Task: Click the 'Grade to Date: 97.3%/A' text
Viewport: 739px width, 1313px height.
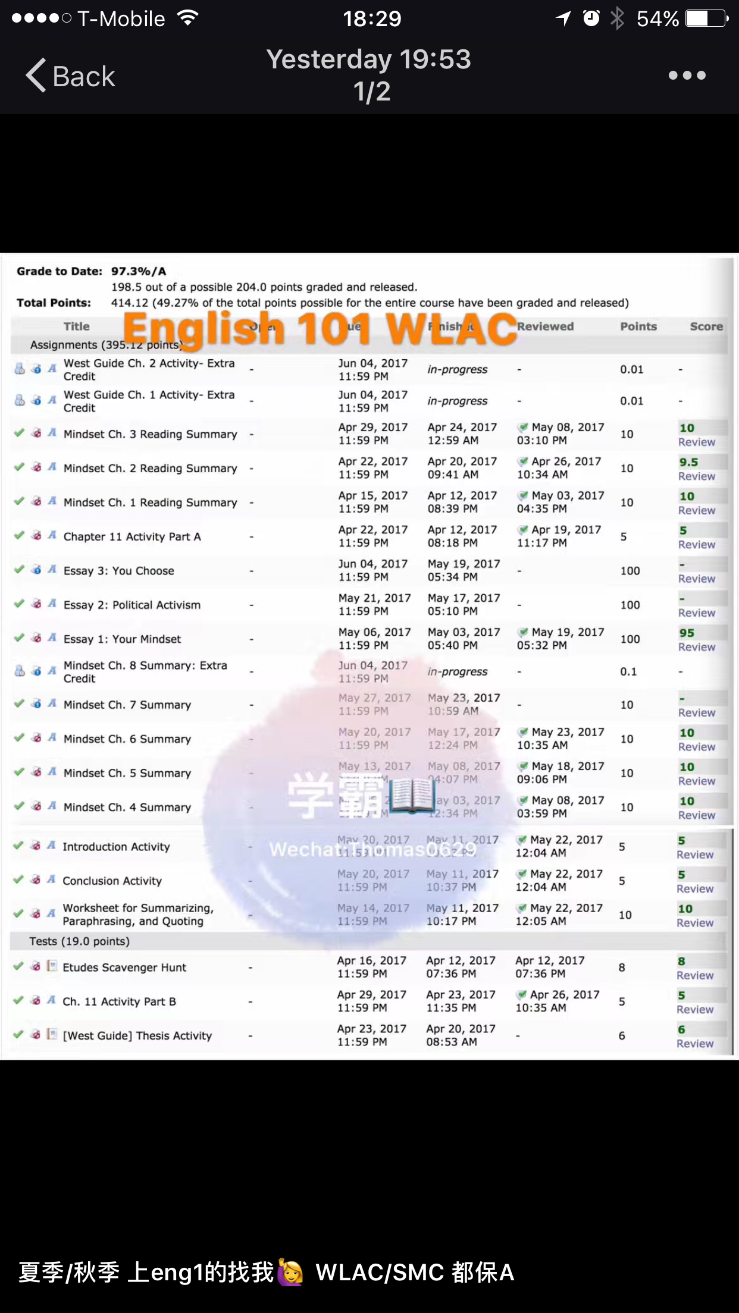Action: point(92,271)
